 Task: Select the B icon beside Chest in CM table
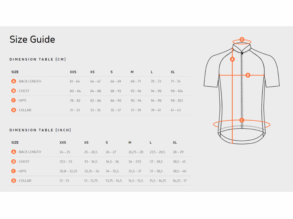pyautogui.click(x=13, y=91)
